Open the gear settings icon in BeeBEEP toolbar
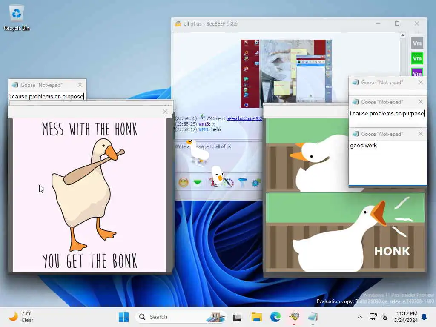 pos(256,183)
